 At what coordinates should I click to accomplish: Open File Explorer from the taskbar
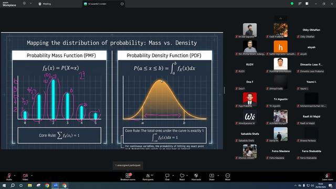click(x=30, y=185)
